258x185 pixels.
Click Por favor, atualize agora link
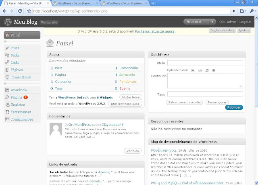point(155,31)
